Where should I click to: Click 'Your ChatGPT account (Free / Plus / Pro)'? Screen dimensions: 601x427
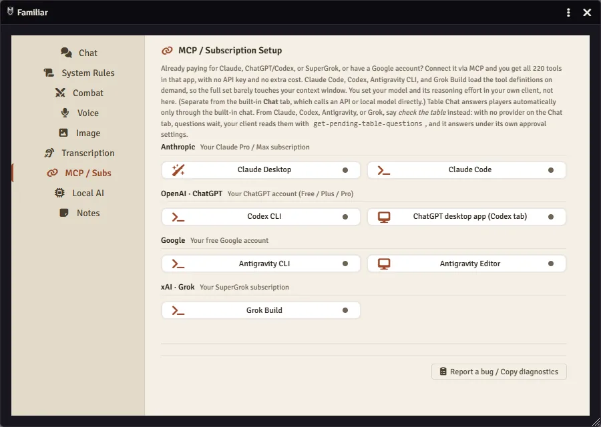(x=290, y=193)
